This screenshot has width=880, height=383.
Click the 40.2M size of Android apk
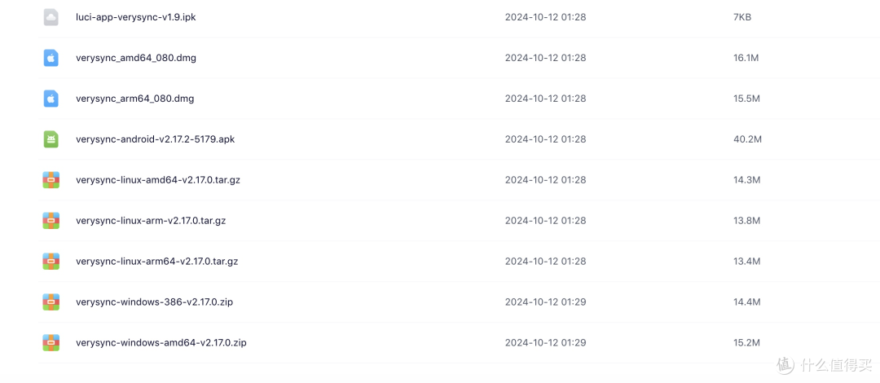[747, 139]
